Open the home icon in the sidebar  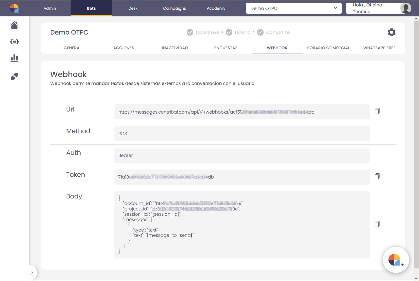(x=14, y=25)
